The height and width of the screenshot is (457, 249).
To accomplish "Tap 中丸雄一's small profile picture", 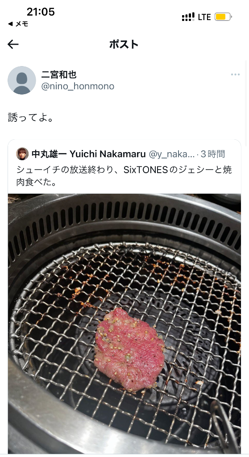I will [22, 154].
